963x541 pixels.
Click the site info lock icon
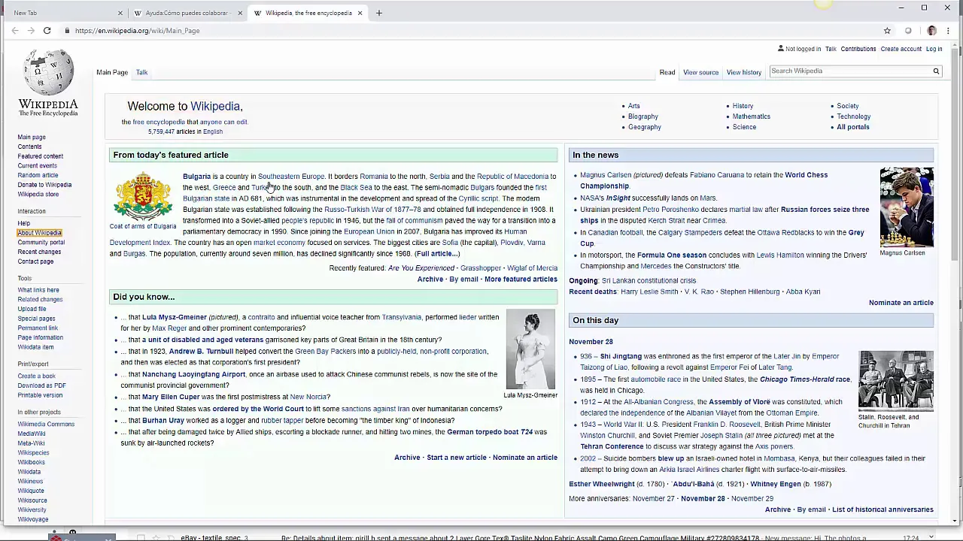(x=67, y=31)
